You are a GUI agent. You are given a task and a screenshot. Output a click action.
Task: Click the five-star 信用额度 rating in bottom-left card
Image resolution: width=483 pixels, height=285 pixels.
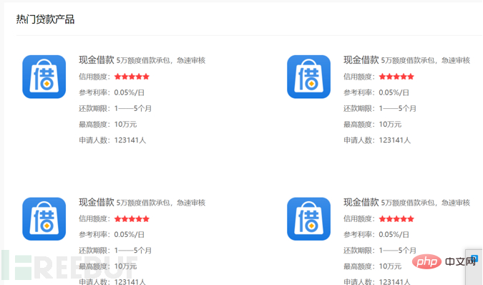[132, 218]
